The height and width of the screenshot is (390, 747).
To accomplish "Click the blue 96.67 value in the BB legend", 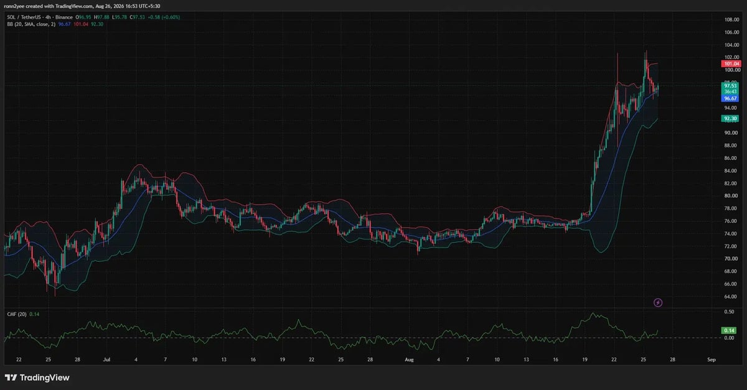I will (64, 24).
